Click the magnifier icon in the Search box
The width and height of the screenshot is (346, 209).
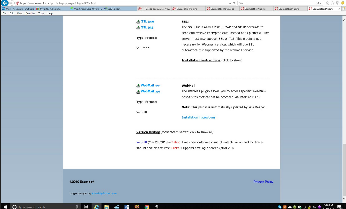[317, 3]
